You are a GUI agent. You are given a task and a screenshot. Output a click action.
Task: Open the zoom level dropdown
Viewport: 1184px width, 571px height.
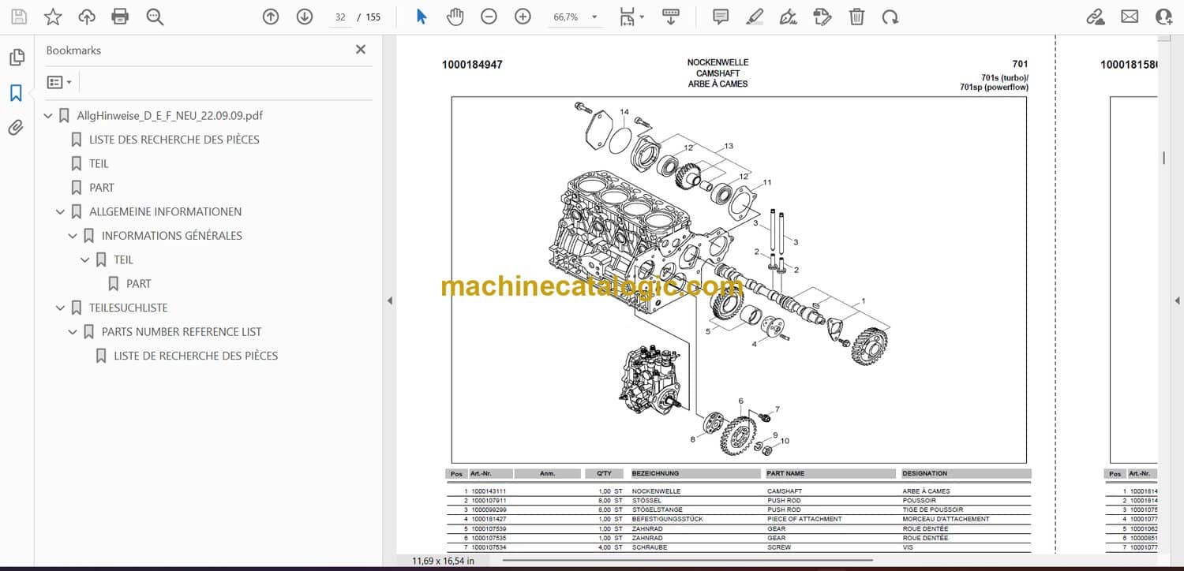pos(594,17)
